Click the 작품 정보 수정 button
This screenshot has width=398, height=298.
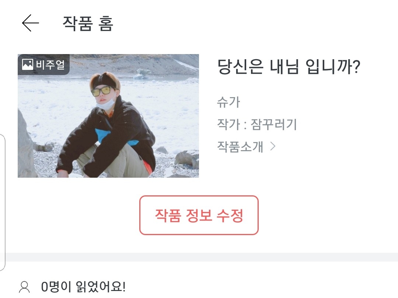coord(199,215)
